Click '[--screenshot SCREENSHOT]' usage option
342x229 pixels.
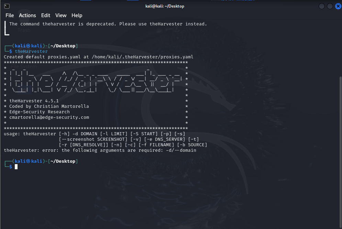click(93, 139)
